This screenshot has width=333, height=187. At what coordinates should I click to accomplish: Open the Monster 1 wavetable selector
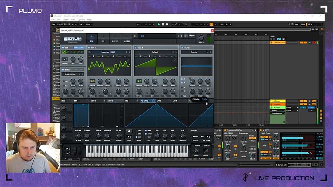(108, 52)
